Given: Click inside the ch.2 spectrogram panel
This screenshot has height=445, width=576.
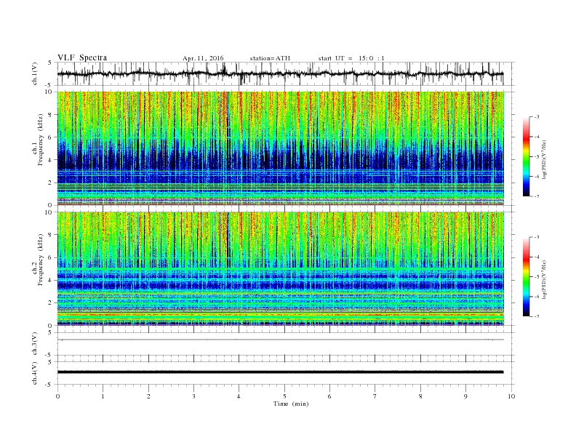Looking at the screenshot, I should point(280,268).
